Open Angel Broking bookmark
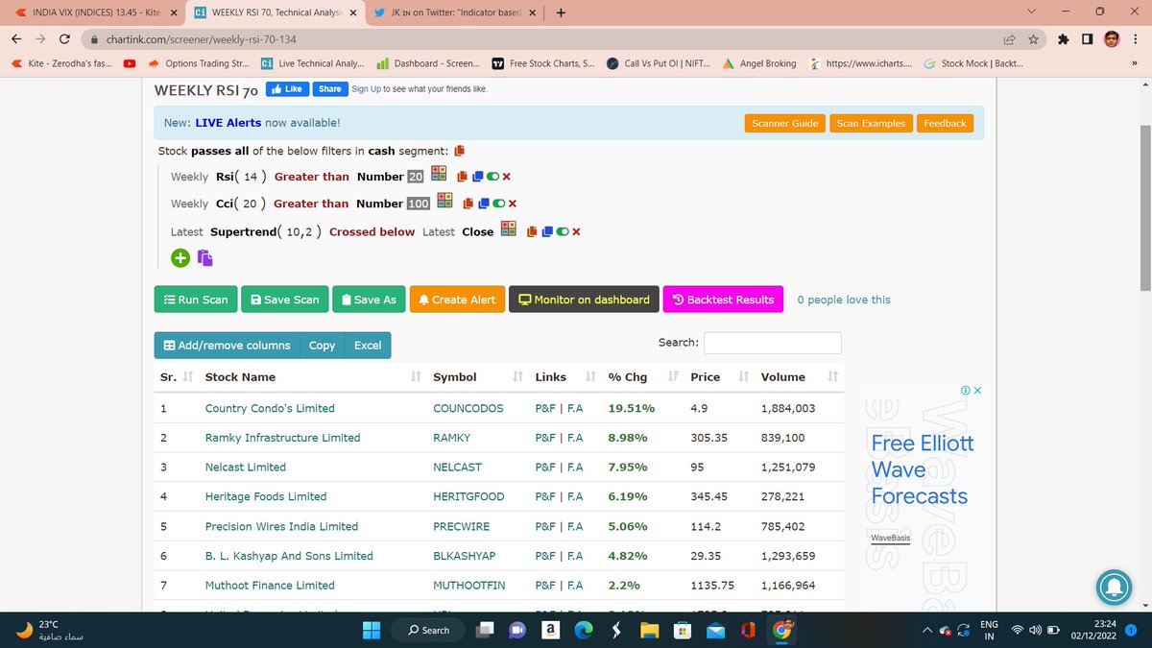1152x648 pixels. 760,63
